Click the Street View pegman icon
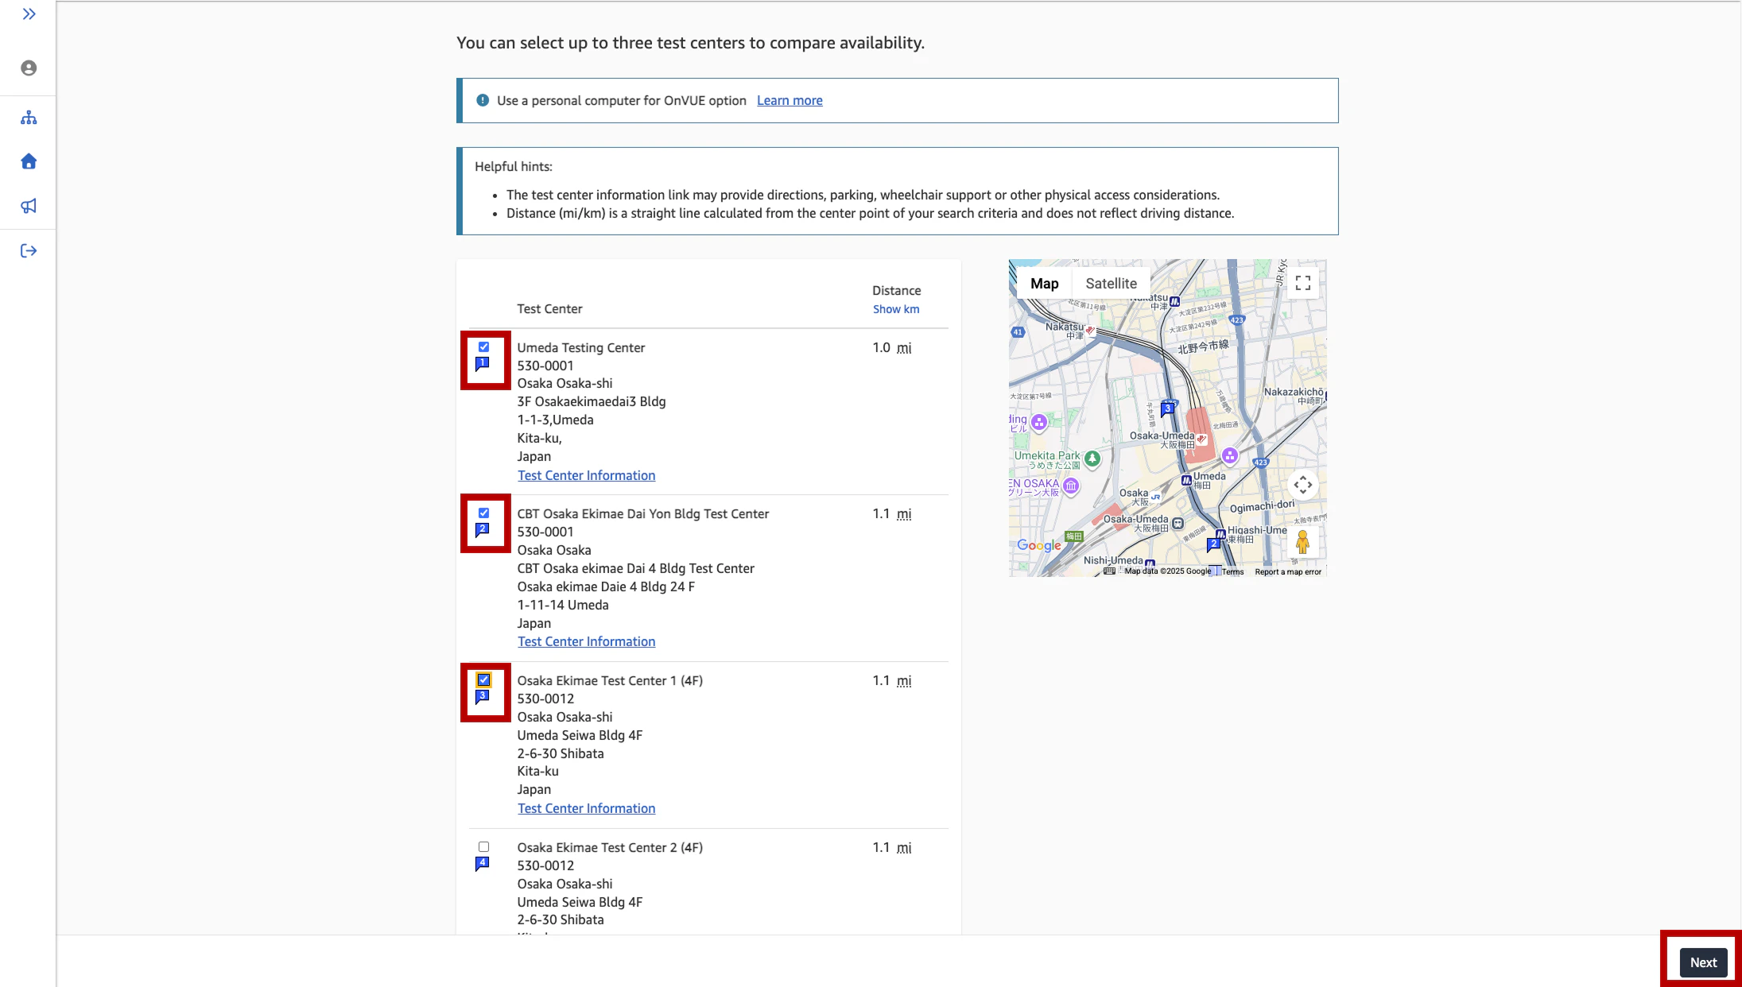This screenshot has height=987, width=1742. [1302, 543]
